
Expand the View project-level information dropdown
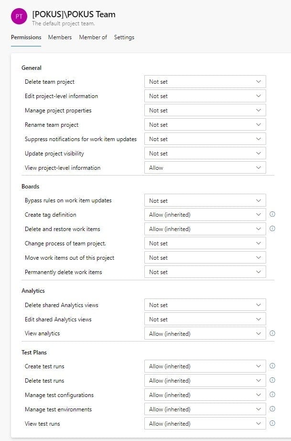coord(205,168)
